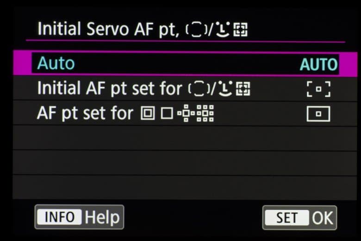
Task: Select 'AF pt set for' menu row
Action: pos(84,113)
